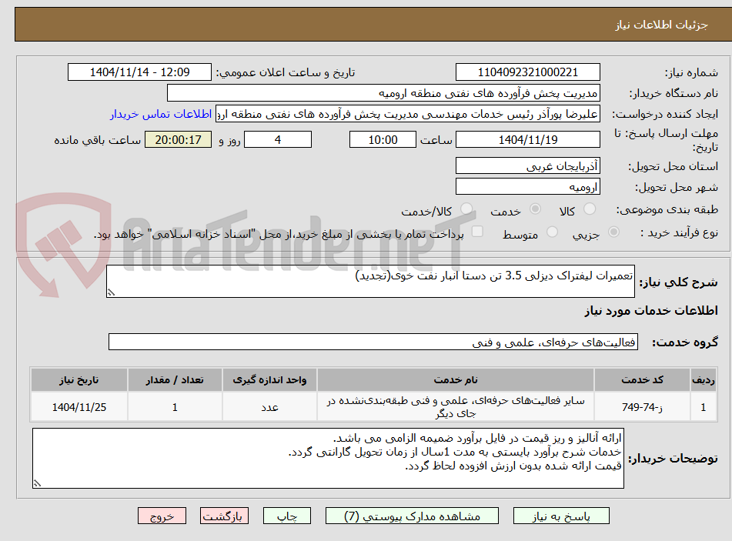
Task: Click the چاپ print button
Action: coord(286,516)
